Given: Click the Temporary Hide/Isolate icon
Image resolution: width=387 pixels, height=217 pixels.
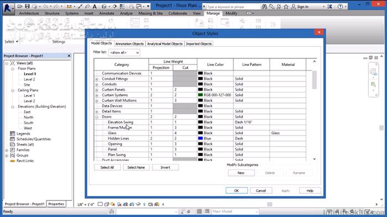Looking at the screenshot, I should (x=138, y=204).
